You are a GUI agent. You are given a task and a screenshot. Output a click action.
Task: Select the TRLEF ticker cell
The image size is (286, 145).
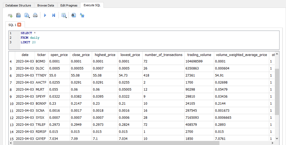pos(41,125)
